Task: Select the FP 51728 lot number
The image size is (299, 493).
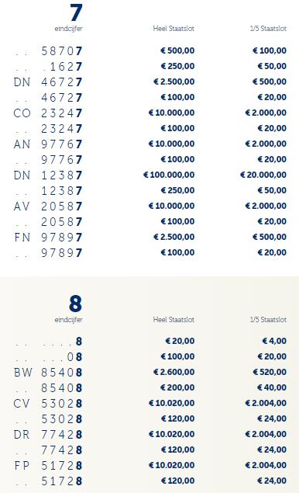Action: point(48,466)
